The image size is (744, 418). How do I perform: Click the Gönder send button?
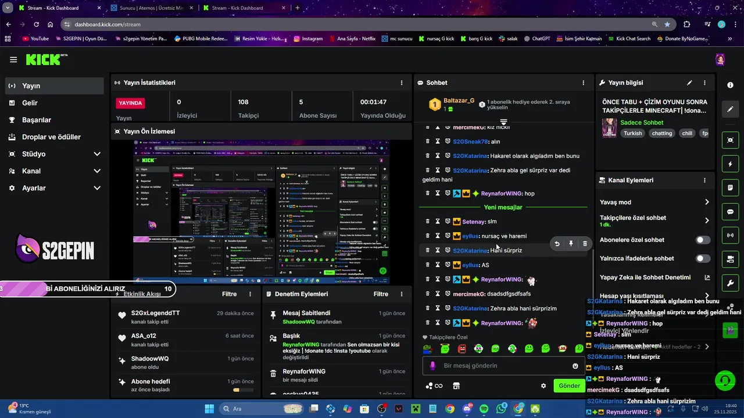pyautogui.click(x=569, y=385)
